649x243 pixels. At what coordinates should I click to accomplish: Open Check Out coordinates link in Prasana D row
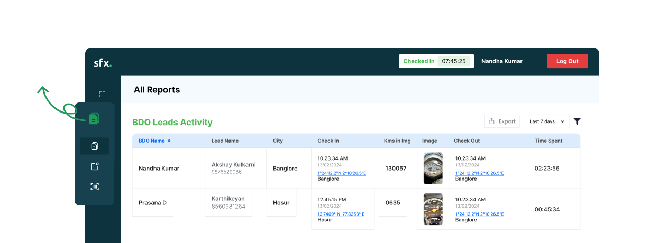(479, 214)
